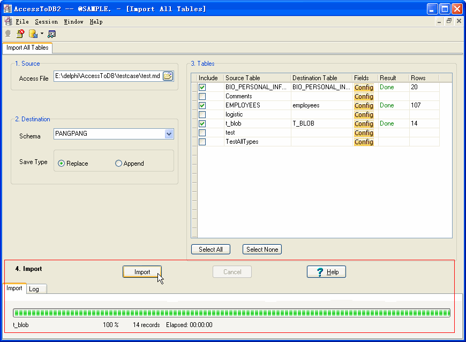Uncheck include for t_blob table
Viewport: 466px width, 342px height.
202,123
